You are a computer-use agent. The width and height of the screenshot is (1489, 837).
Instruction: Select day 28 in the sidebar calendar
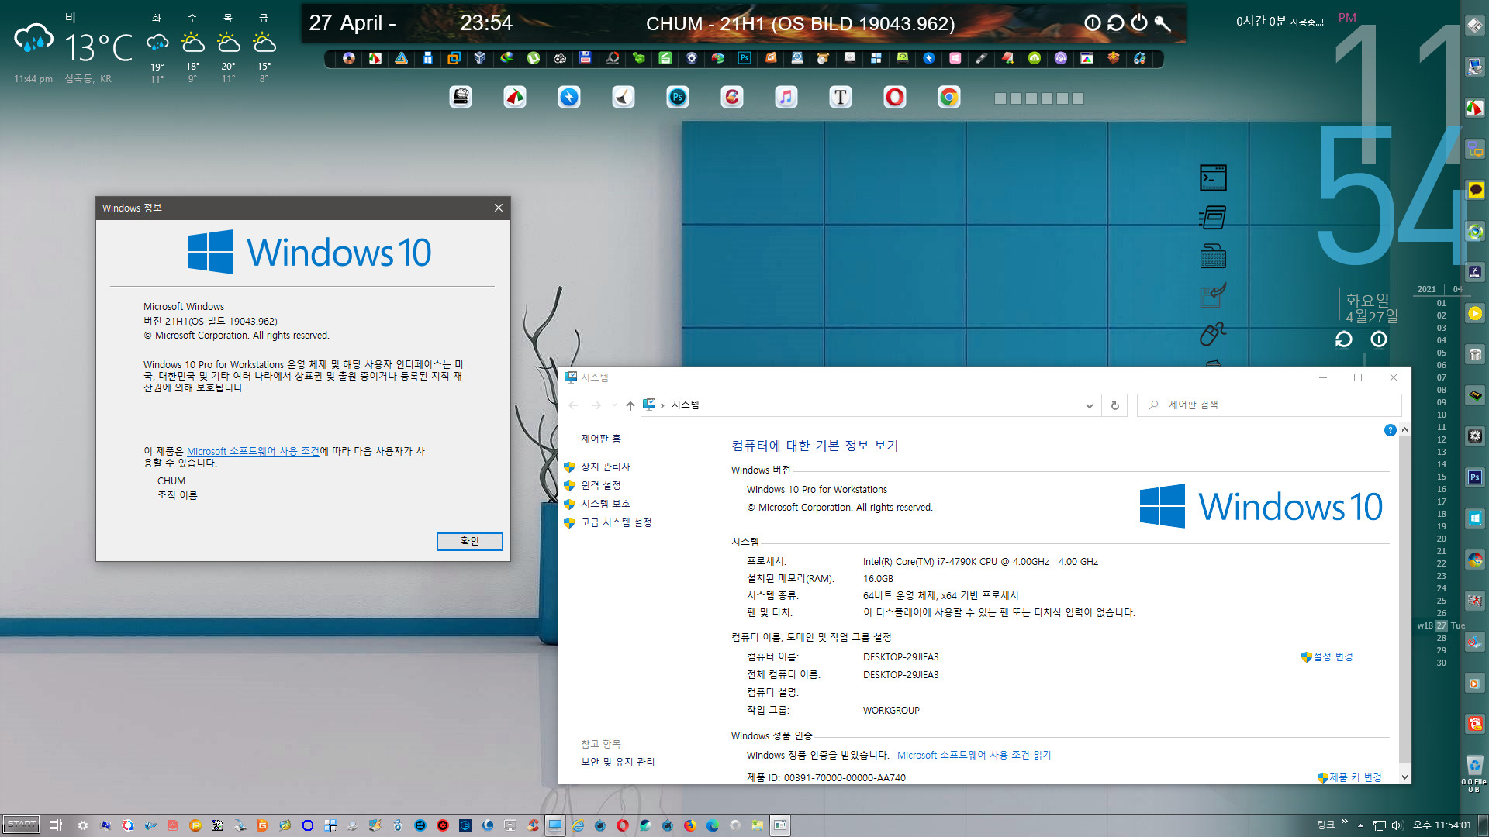(x=1441, y=638)
